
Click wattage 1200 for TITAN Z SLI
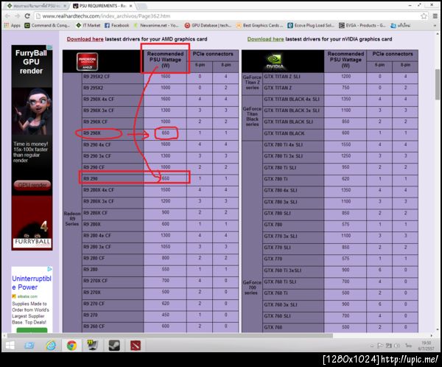tap(346, 77)
